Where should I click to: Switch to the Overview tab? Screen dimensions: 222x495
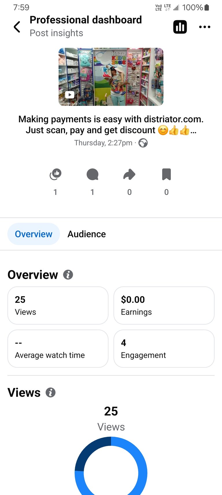(x=34, y=234)
